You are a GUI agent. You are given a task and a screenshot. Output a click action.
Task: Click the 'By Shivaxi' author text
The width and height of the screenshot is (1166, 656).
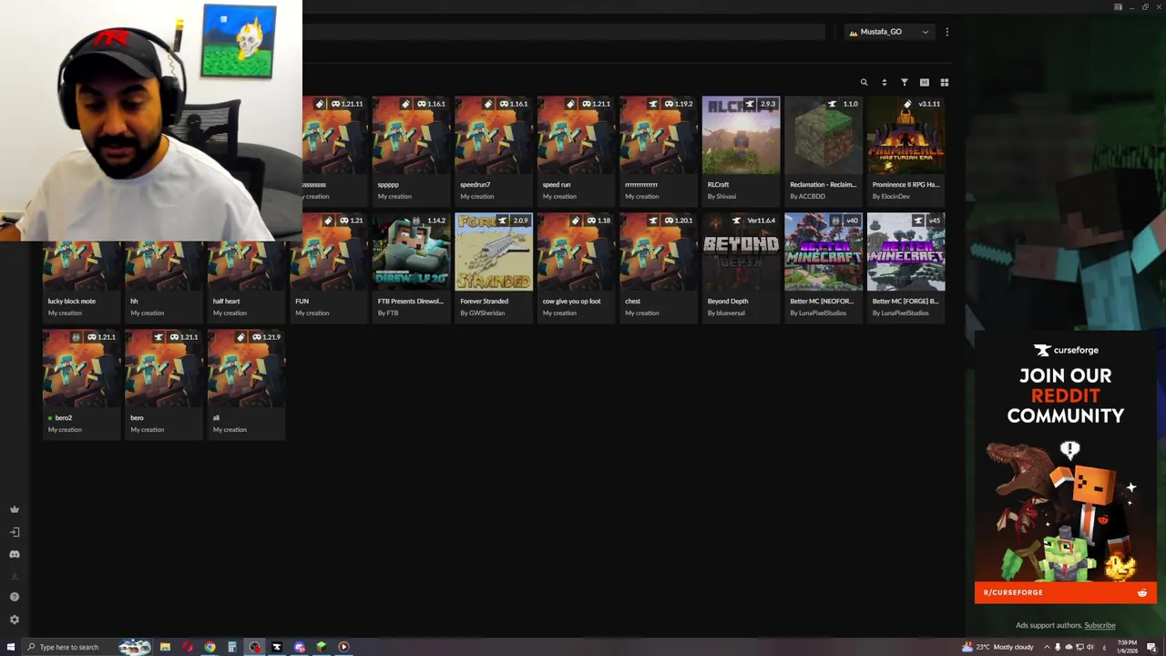[721, 196]
